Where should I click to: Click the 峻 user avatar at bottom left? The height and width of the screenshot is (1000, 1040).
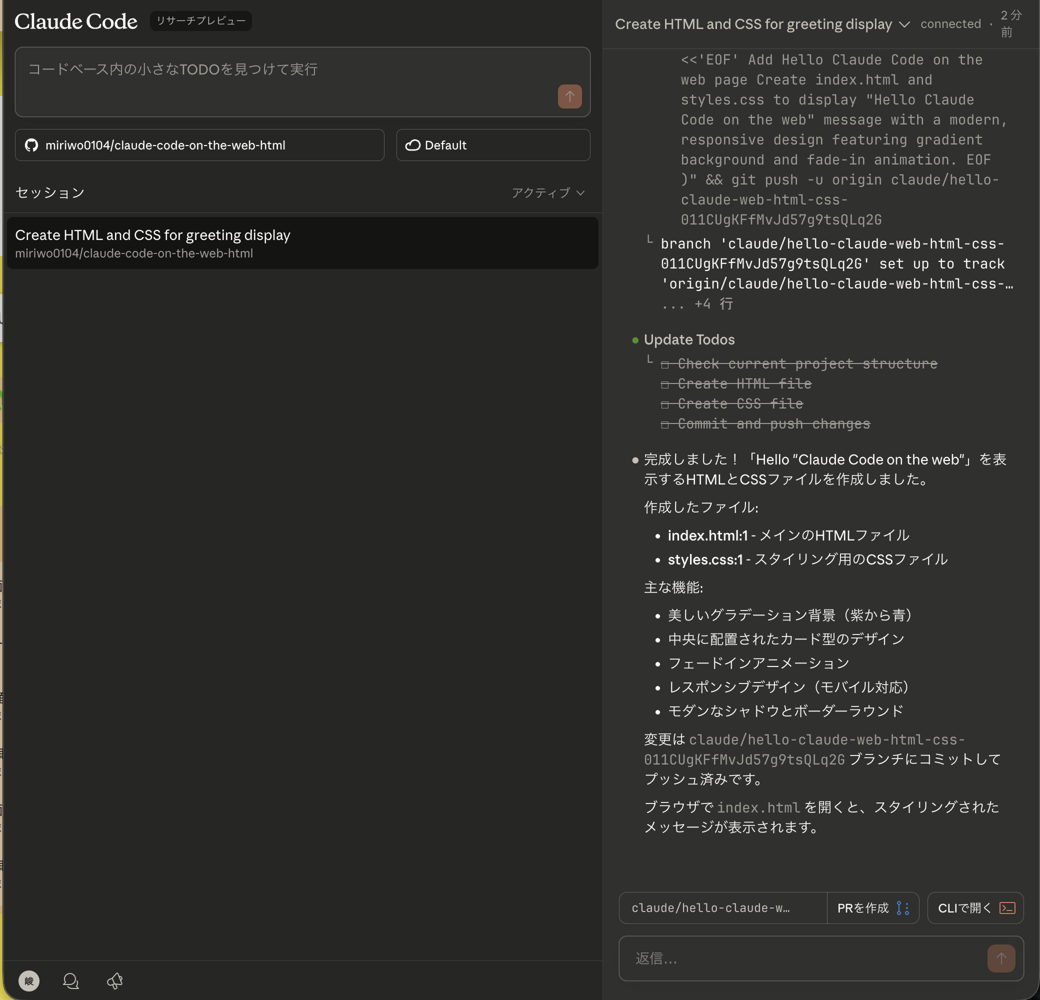coord(29,981)
